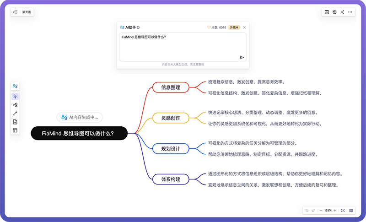Image resolution: width=366 pixels, height=222 pixels.
Task: Select the root node FiaMind 思维导图可以做什么?
Action: coord(79,133)
